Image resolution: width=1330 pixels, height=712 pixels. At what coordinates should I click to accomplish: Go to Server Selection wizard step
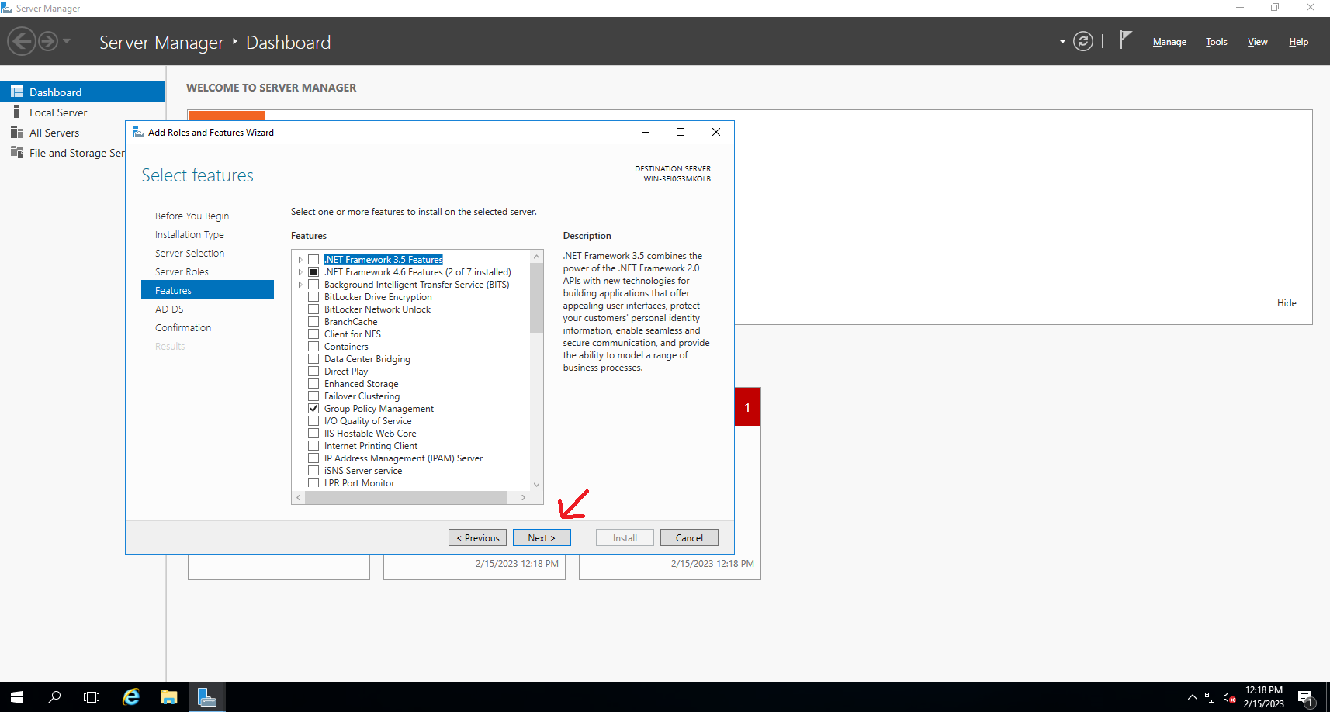pyautogui.click(x=189, y=253)
